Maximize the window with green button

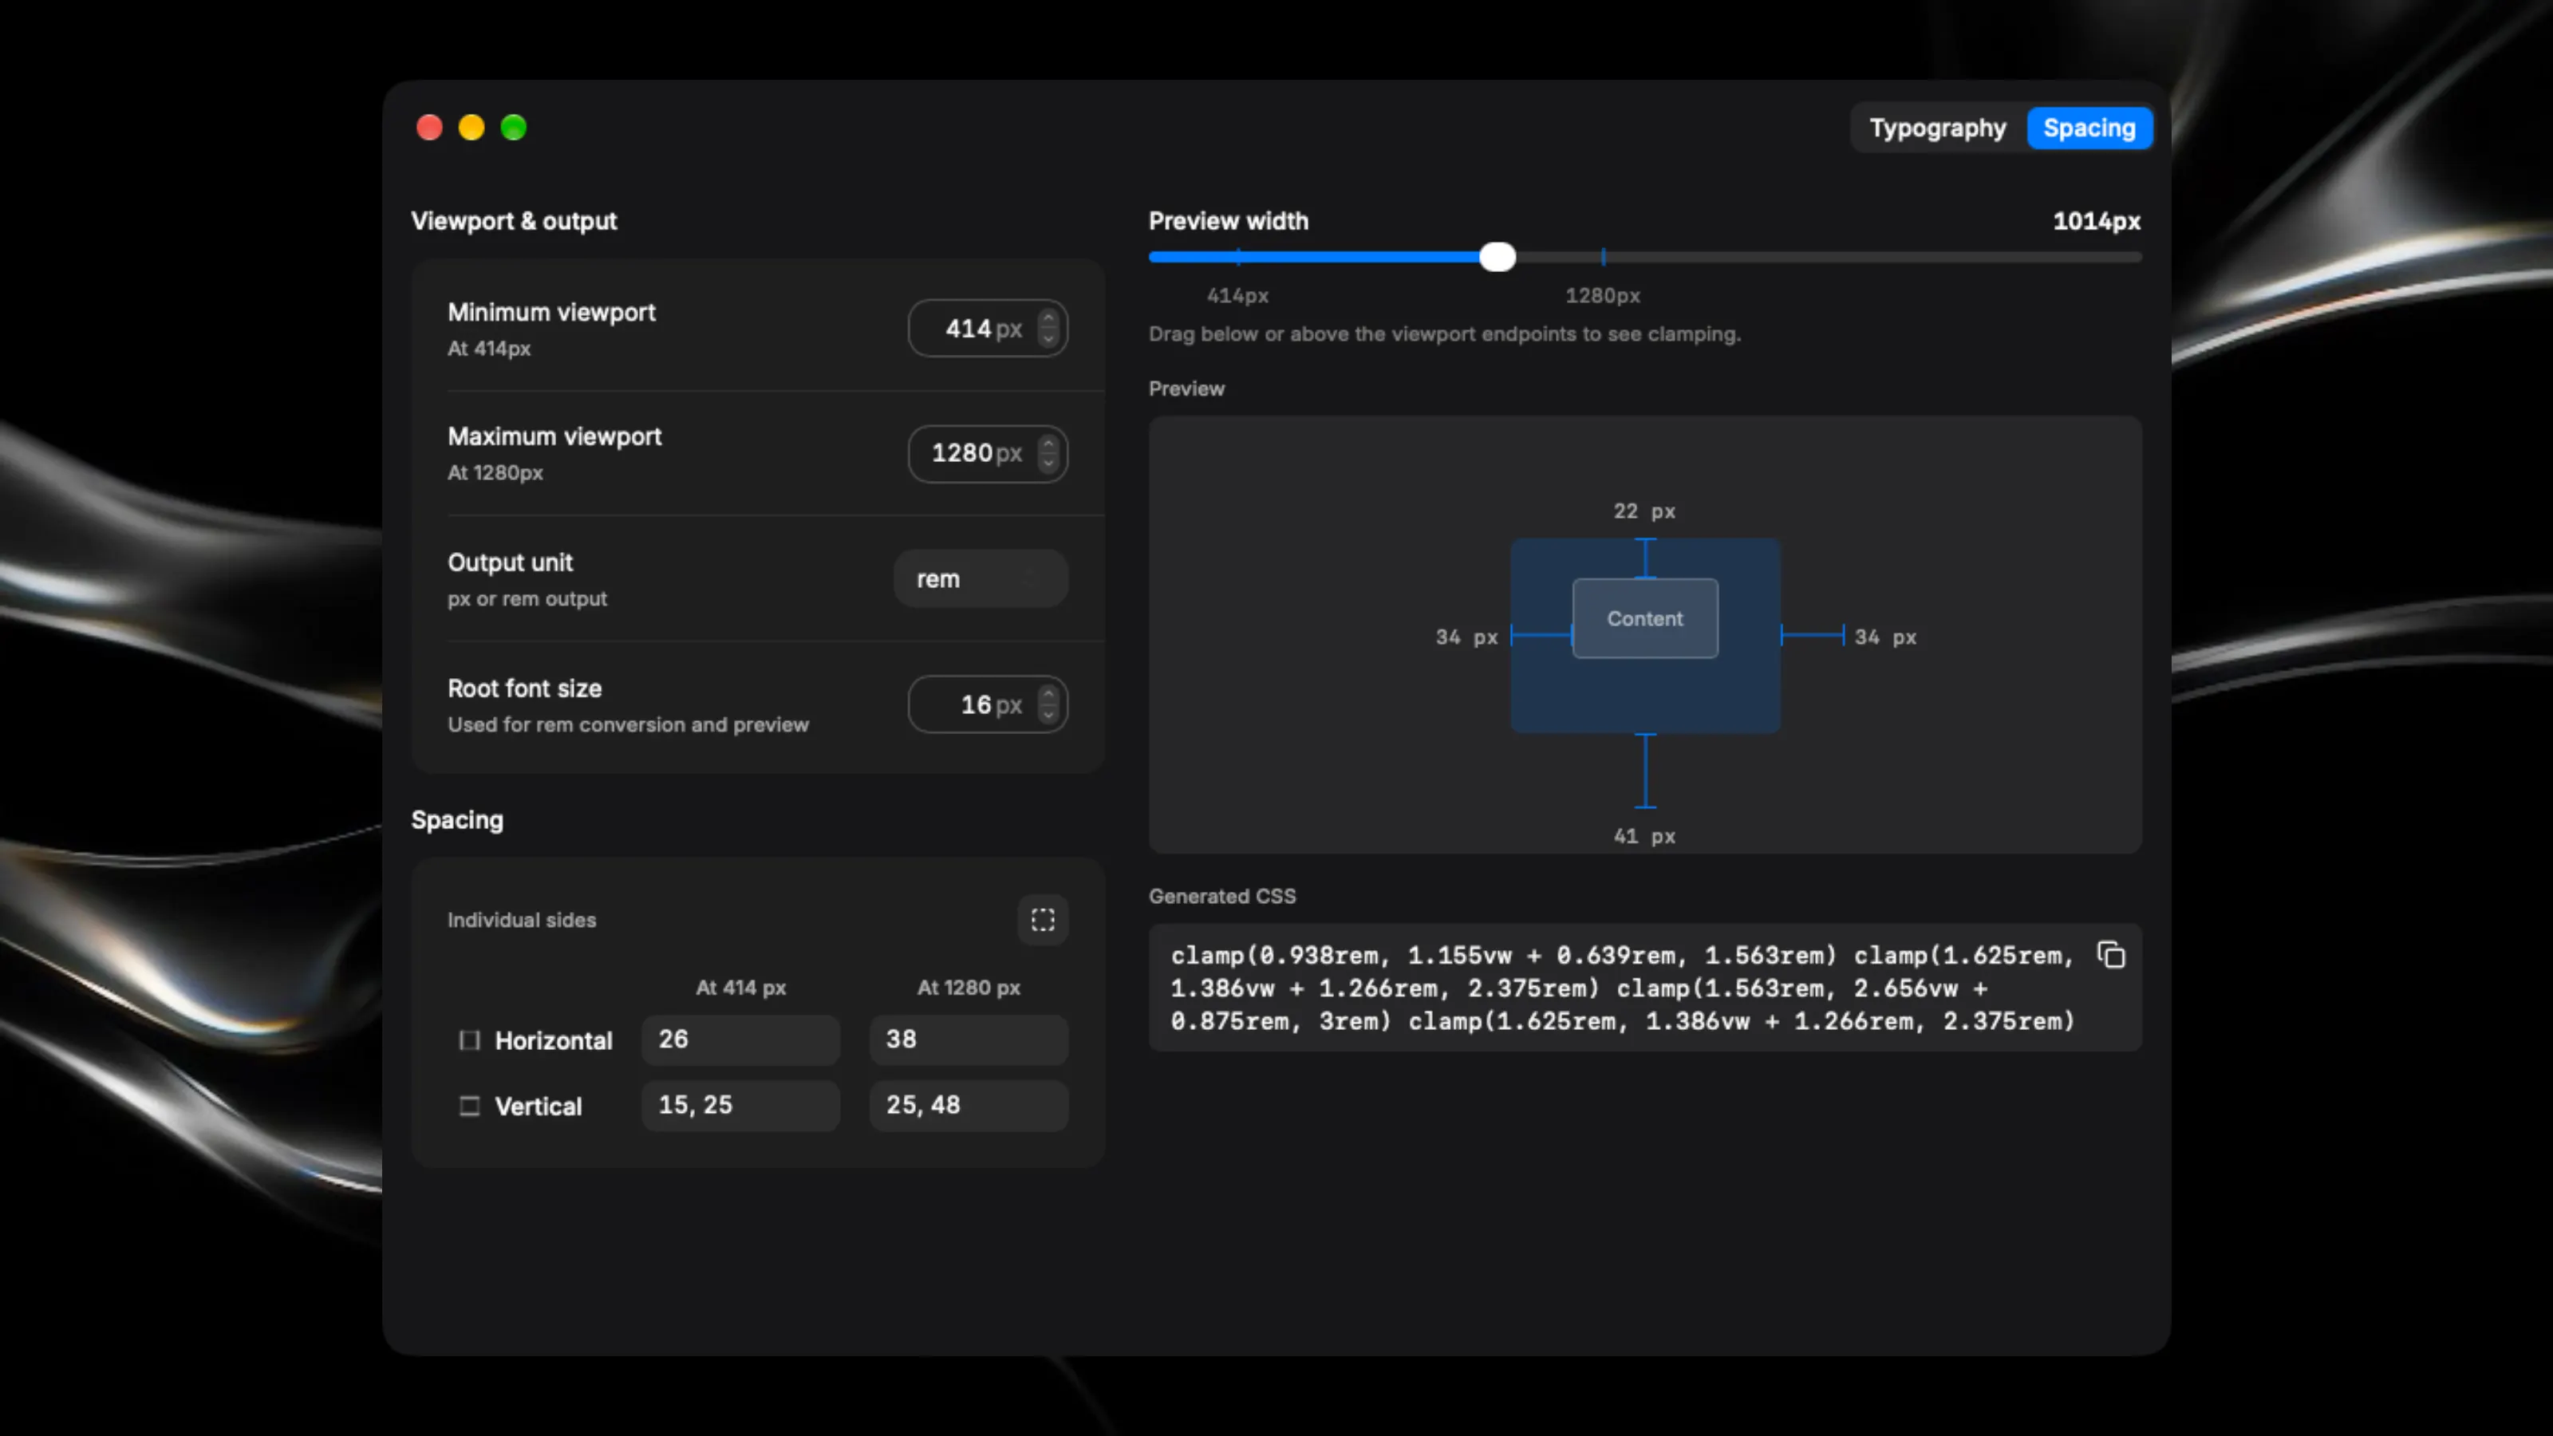pos(513,128)
